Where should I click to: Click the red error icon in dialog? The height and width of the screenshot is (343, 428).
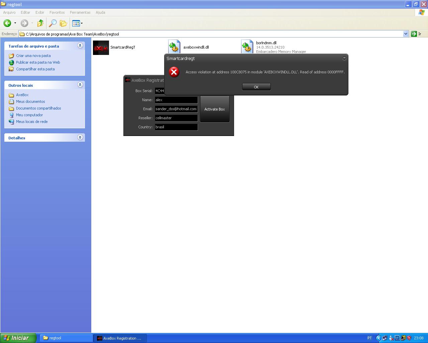174,72
